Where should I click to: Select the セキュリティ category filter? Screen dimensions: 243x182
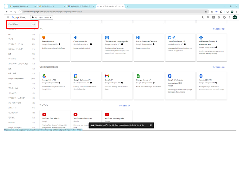[21, 93]
